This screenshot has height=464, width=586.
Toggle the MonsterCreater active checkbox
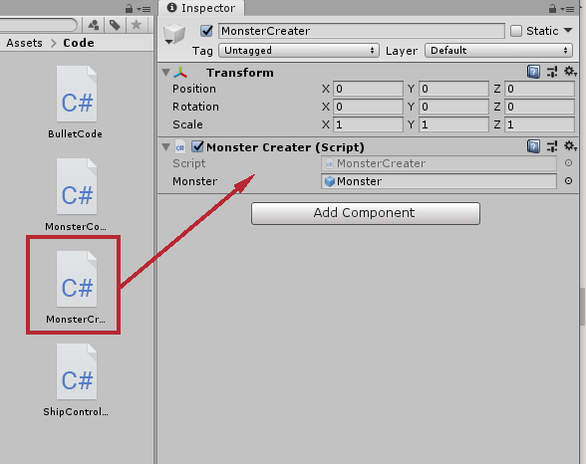206,31
